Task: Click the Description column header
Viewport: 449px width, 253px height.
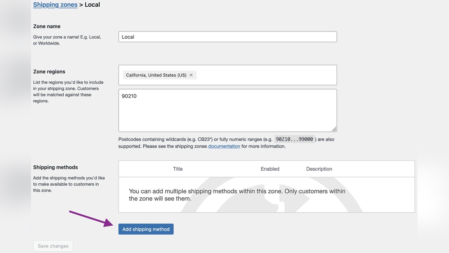Action: [319, 169]
